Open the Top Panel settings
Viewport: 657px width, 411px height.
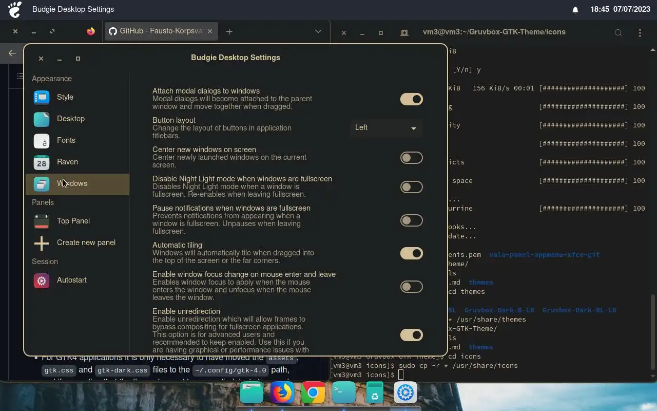tap(78, 221)
